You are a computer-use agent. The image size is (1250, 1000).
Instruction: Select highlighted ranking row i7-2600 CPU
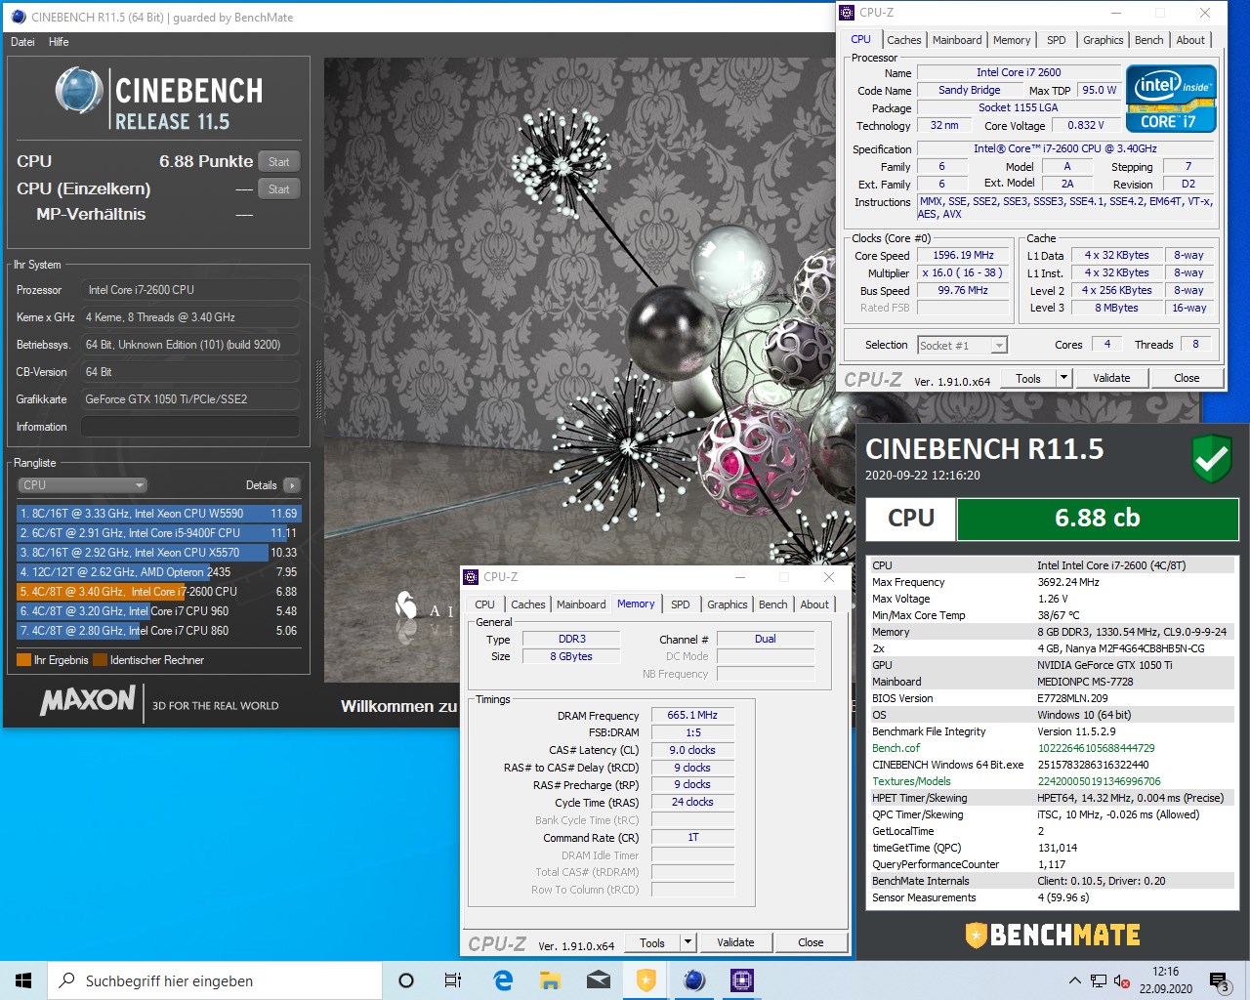pyautogui.click(x=159, y=592)
